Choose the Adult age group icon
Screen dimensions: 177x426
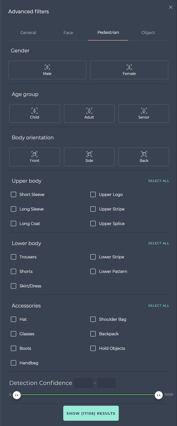tap(89, 111)
